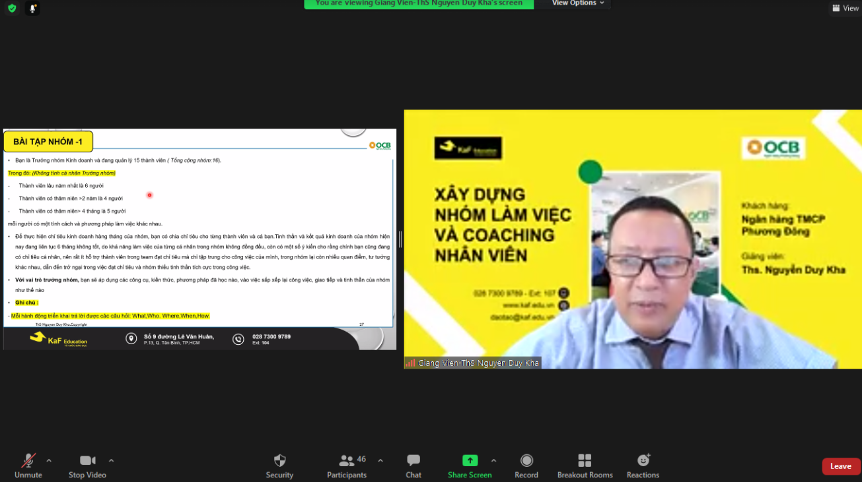Image resolution: width=862 pixels, height=482 pixels.
Task: Click the KaF Education logo on slide footer
Action: click(x=58, y=338)
